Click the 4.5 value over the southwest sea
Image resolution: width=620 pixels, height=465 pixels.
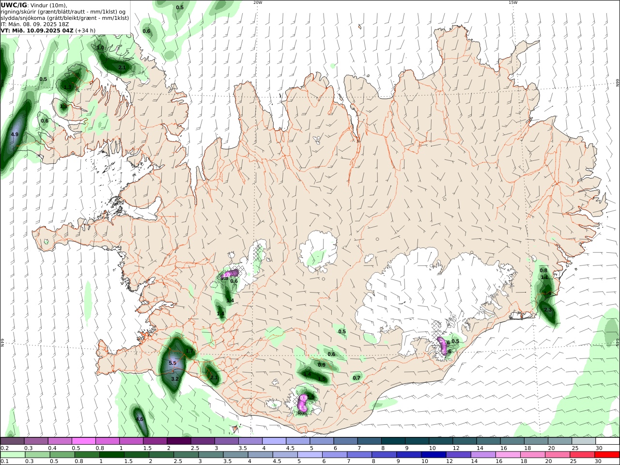(139, 419)
